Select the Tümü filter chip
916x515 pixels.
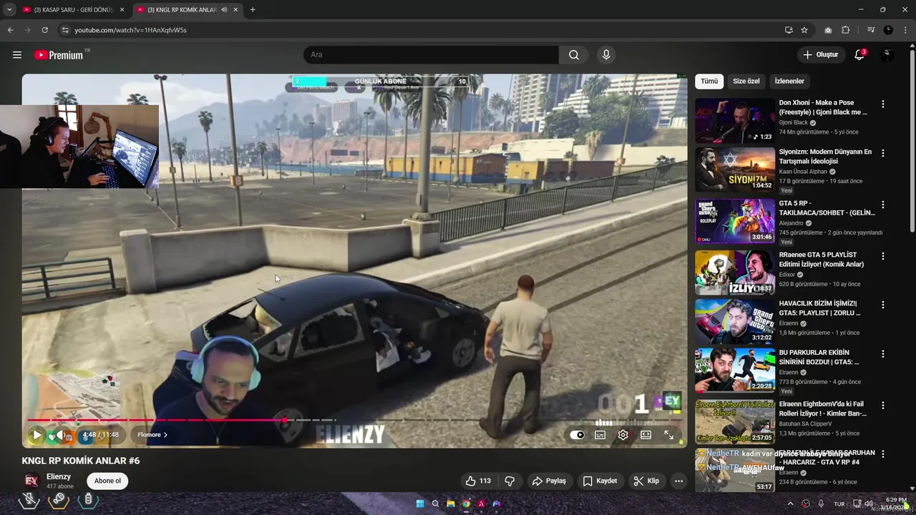tap(709, 82)
